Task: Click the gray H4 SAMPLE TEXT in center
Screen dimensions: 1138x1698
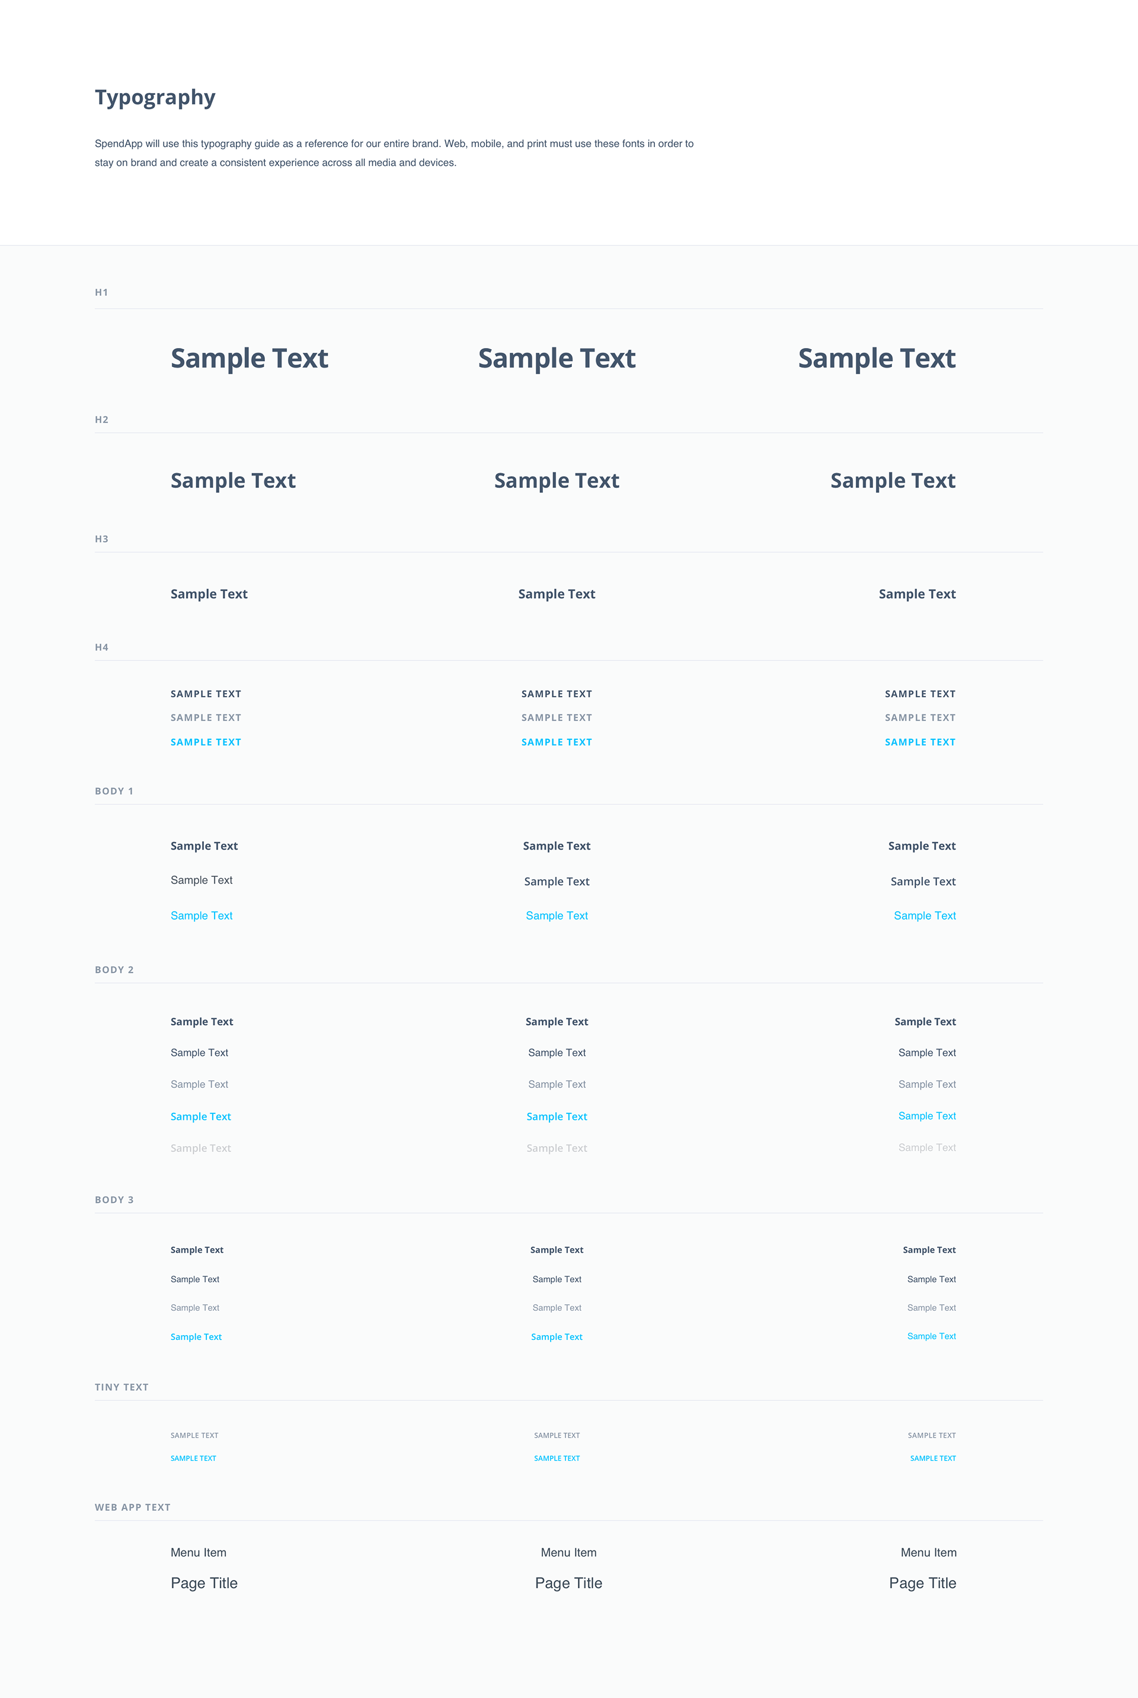Action: [x=557, y=717]
